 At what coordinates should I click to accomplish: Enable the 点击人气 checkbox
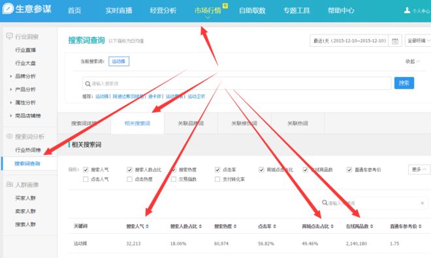(86, 179)
